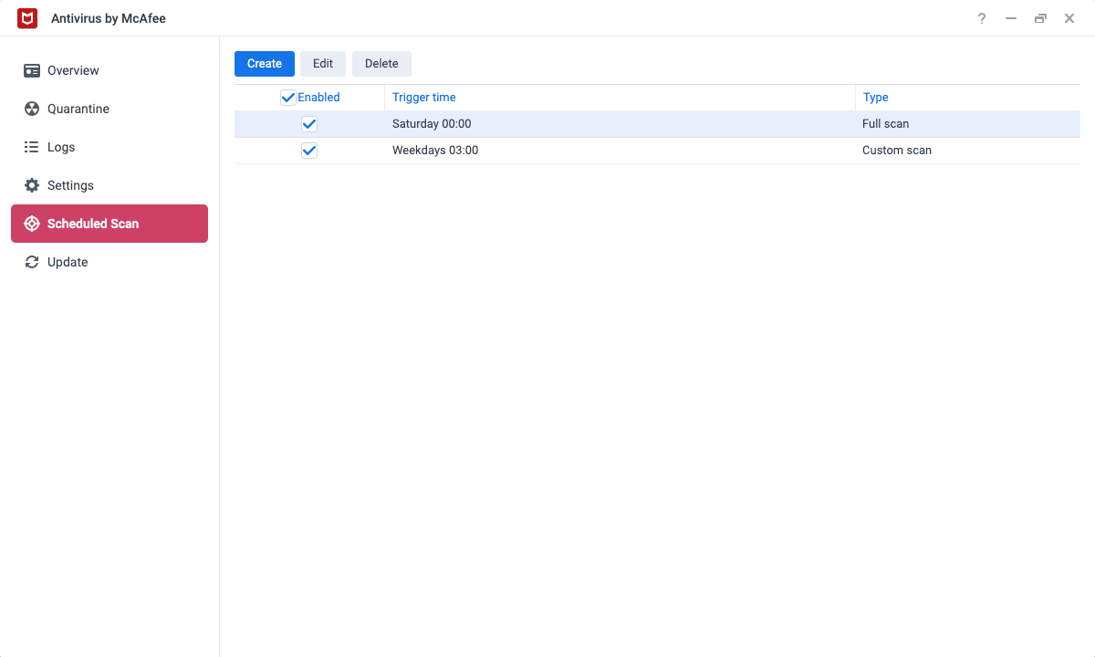
Task: Click the Settings gear icon
Action: (32, 185)
